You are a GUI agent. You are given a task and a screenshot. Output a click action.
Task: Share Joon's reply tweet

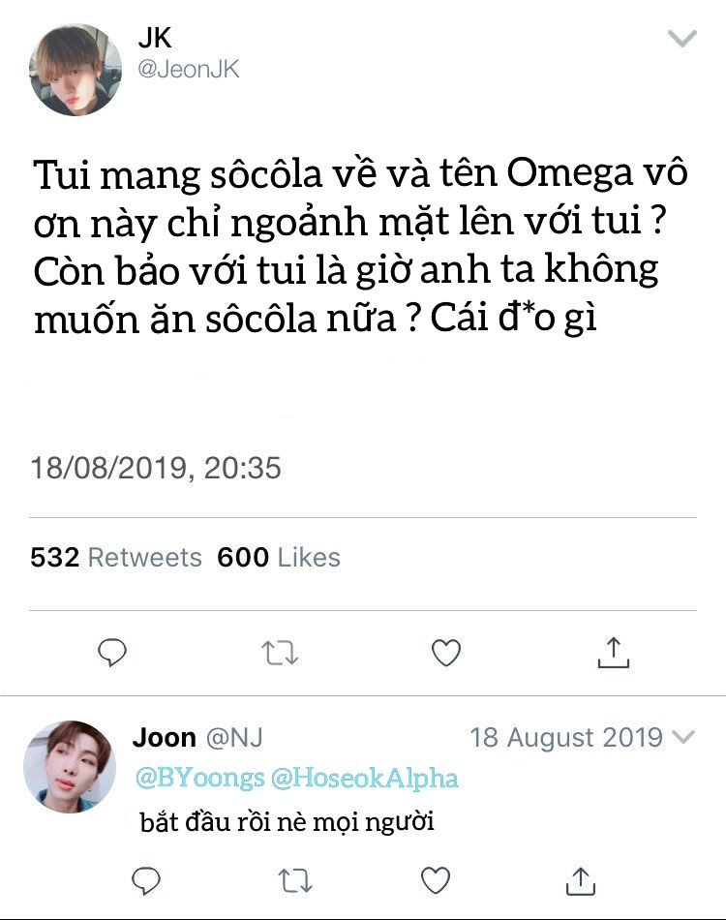pyautogui.click(x=580, y=879)
